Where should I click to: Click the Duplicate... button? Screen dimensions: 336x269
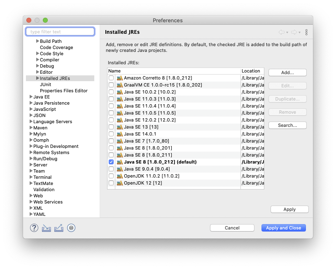(287, 99)
